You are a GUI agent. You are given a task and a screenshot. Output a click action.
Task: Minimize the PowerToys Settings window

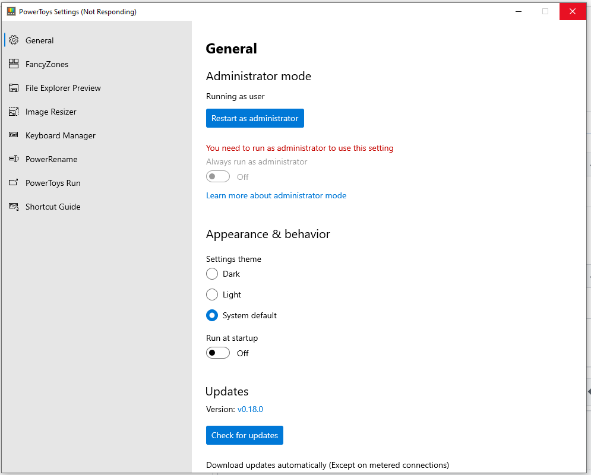(x=519, y=11)
